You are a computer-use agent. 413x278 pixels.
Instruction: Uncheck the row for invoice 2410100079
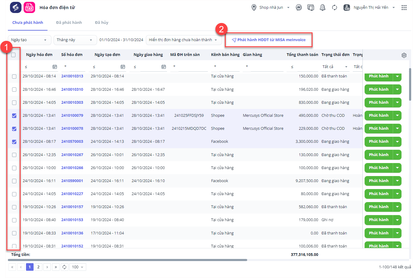pos(14,116)
